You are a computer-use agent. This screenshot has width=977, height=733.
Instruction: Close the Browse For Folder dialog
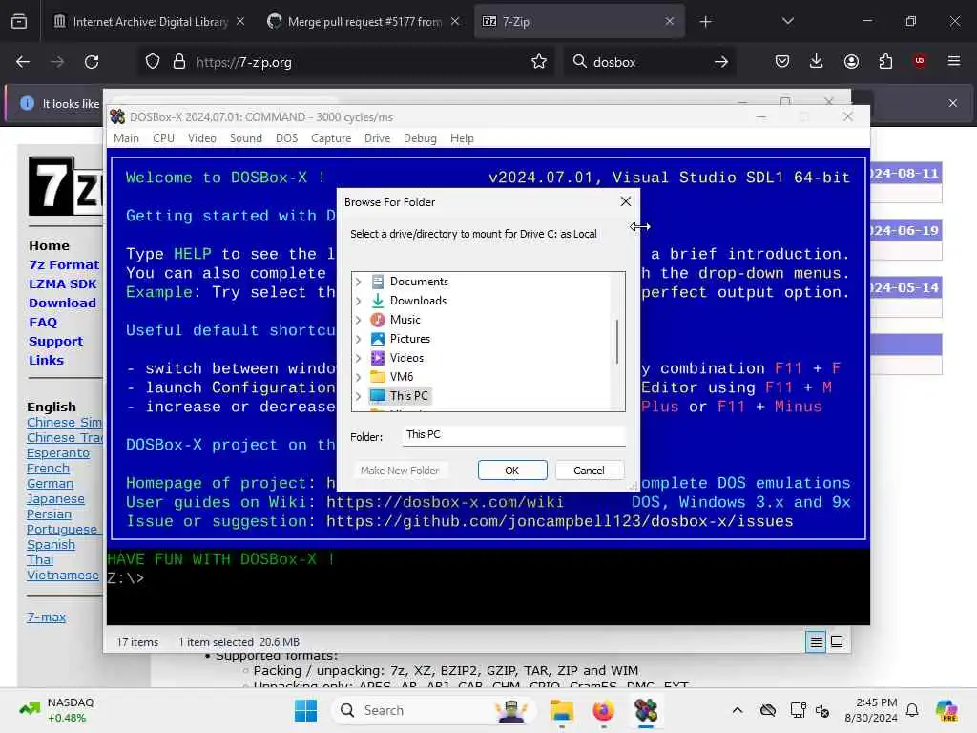pos(626,201)
